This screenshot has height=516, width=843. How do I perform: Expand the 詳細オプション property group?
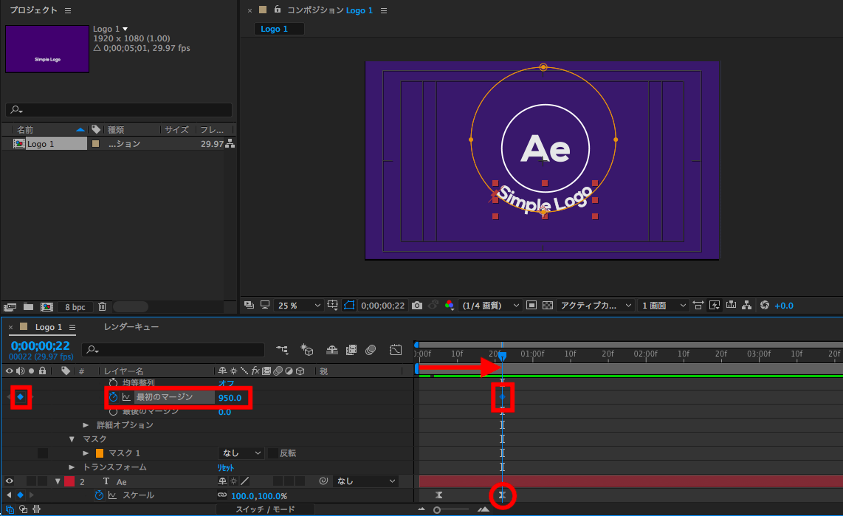pos(86,425)
